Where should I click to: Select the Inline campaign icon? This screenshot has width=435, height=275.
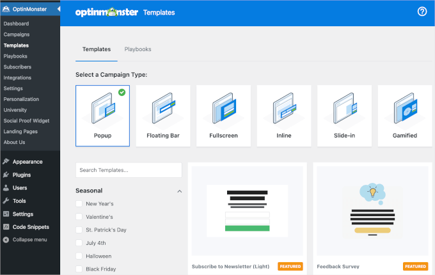[285, 108]
